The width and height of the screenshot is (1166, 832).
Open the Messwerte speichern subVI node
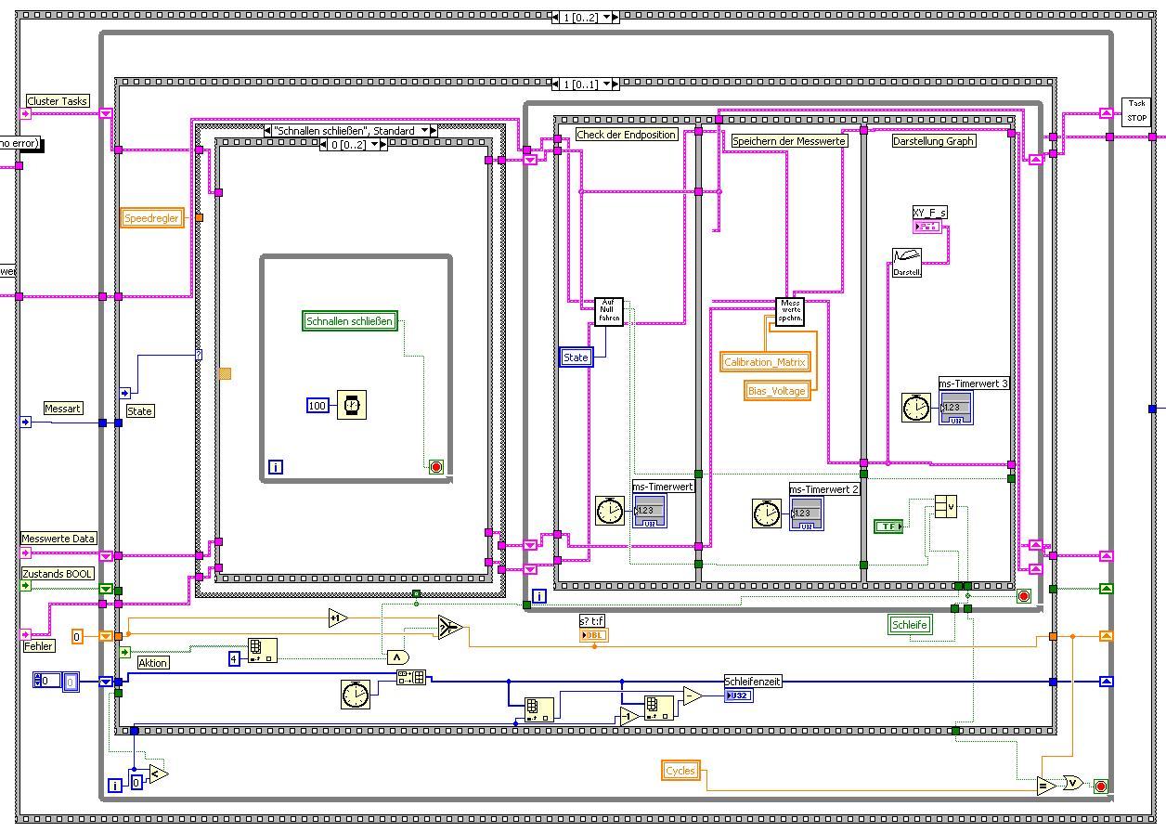790,312
